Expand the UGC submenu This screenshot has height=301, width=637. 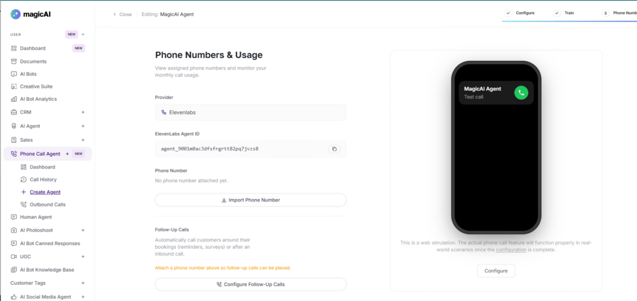coord(83,257)
